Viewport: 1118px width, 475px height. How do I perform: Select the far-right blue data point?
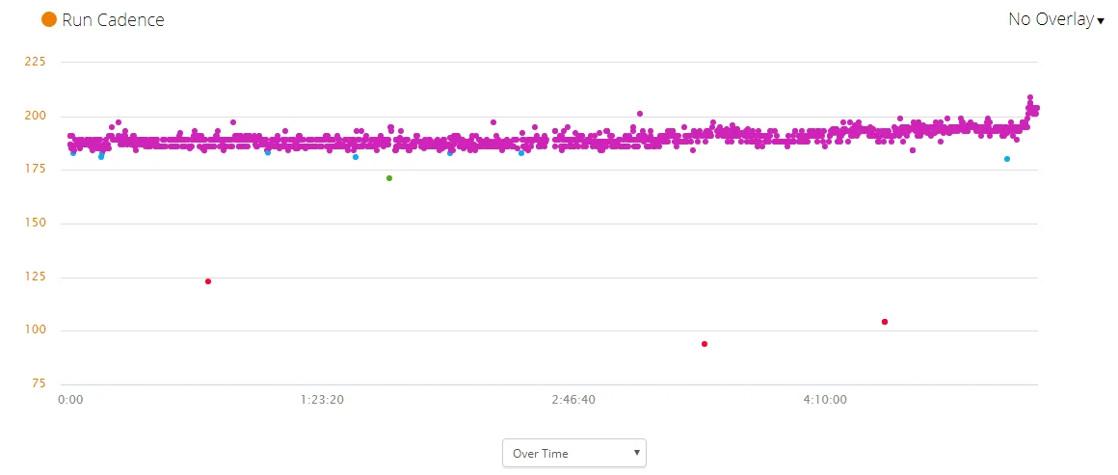(1007, 159)
